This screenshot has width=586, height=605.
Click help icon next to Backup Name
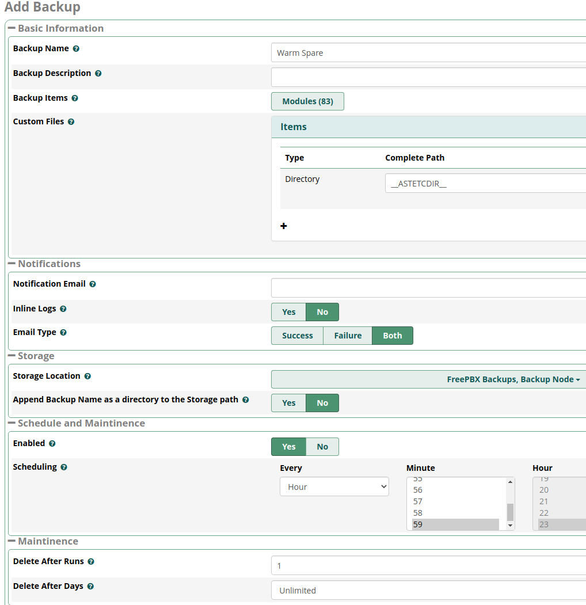76,49
